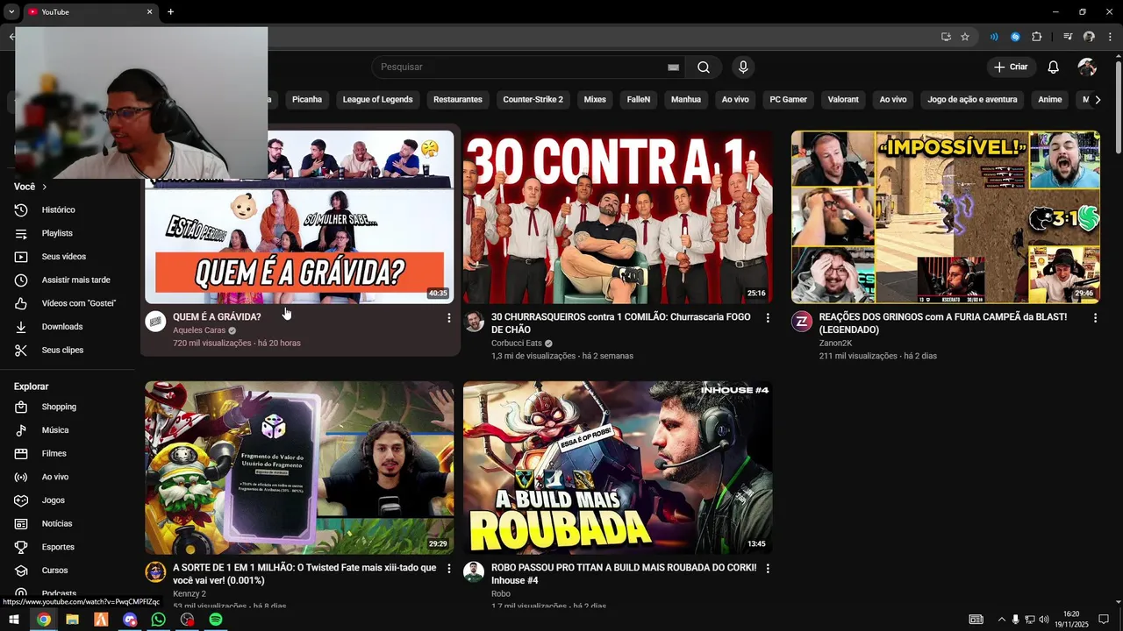Select the Restaurantes filter chip
The height and width of the screenshot is (631, 1123).
[458, 100]
